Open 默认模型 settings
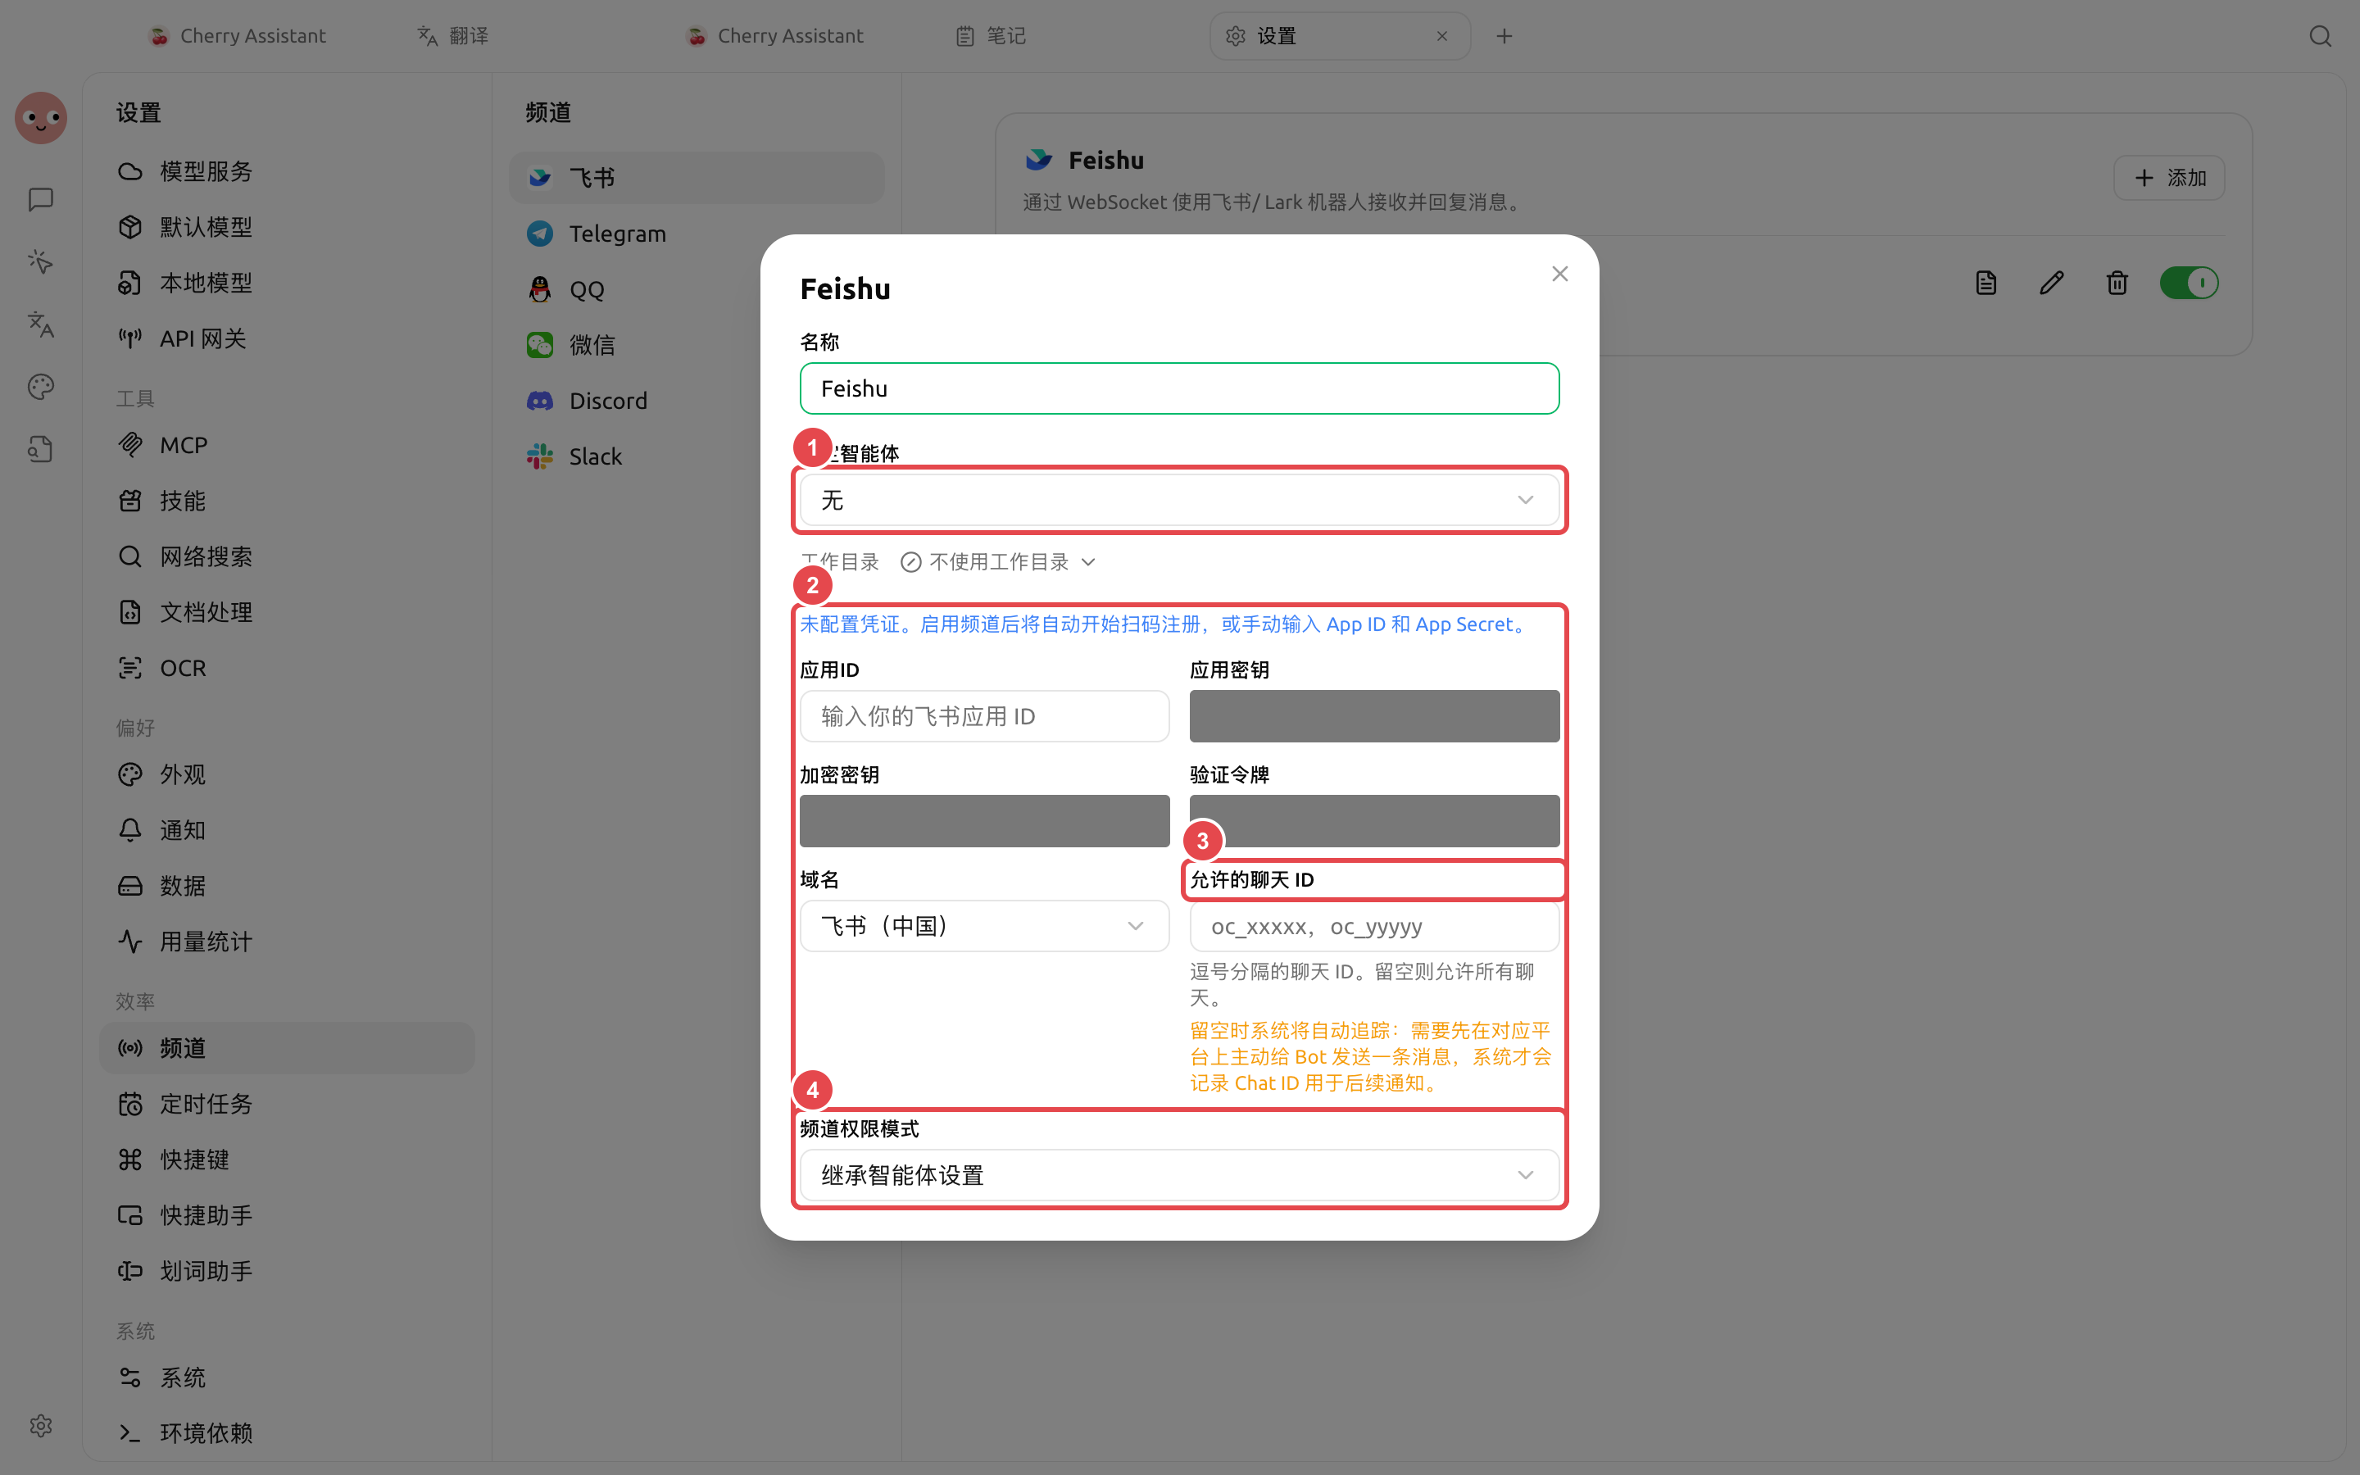This screenshot has height=1475, width=2360. (x=287, y=227)
